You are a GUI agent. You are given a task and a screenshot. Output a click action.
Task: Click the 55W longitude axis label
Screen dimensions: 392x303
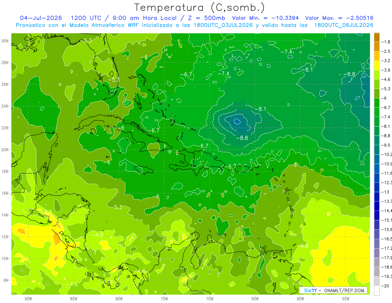point(346,299)
